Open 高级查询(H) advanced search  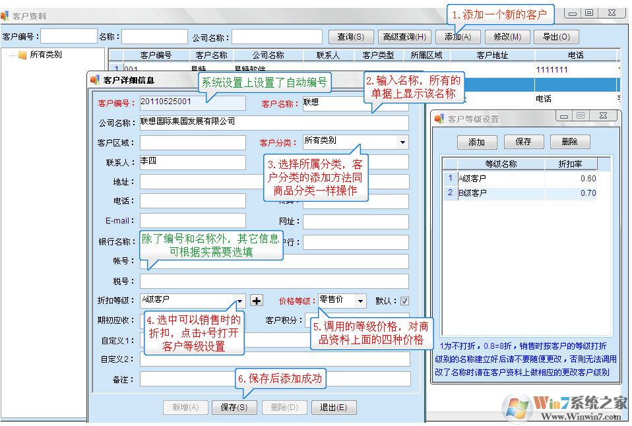(405, 36)
